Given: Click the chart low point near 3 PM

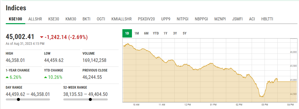Looking at the screenshot, I should point(262,97).
